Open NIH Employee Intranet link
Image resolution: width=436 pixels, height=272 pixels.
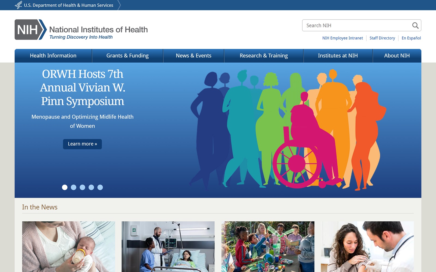point(343,38)
